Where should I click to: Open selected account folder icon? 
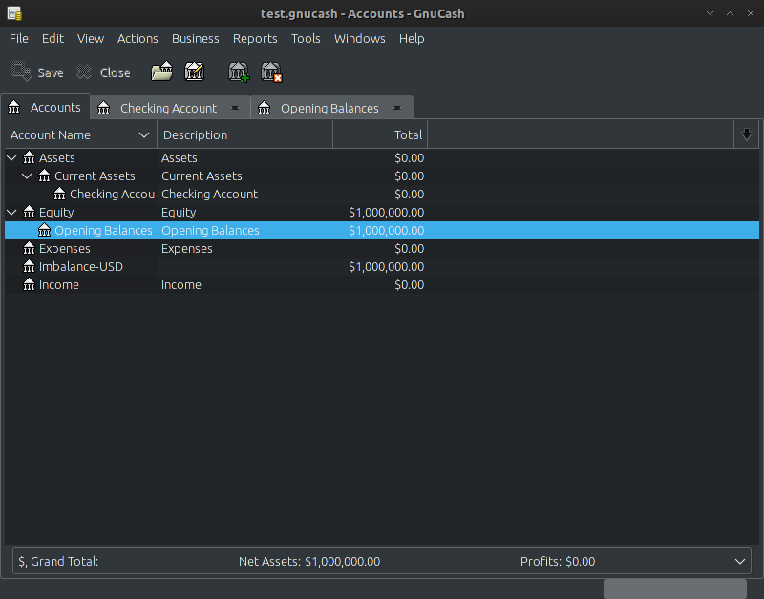(161, 72)
